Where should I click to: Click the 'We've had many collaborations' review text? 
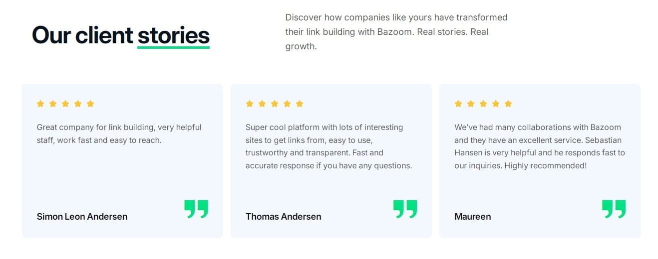pyautogui.click(x=540, y=146)
